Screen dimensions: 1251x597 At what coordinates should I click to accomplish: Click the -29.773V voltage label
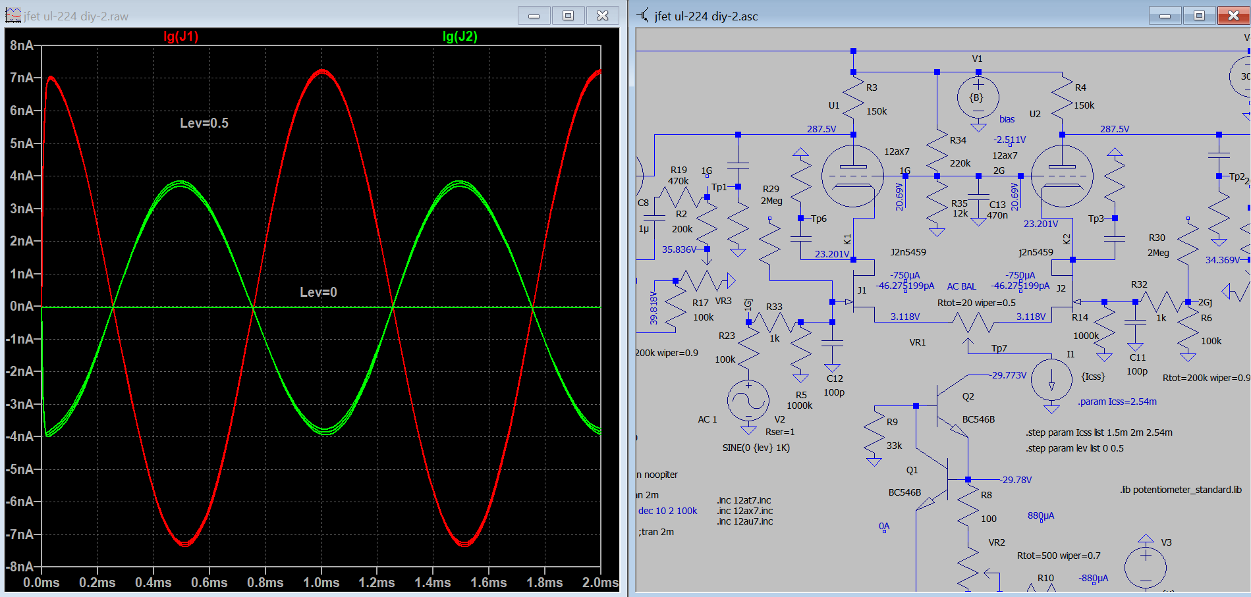[1009, 375]
